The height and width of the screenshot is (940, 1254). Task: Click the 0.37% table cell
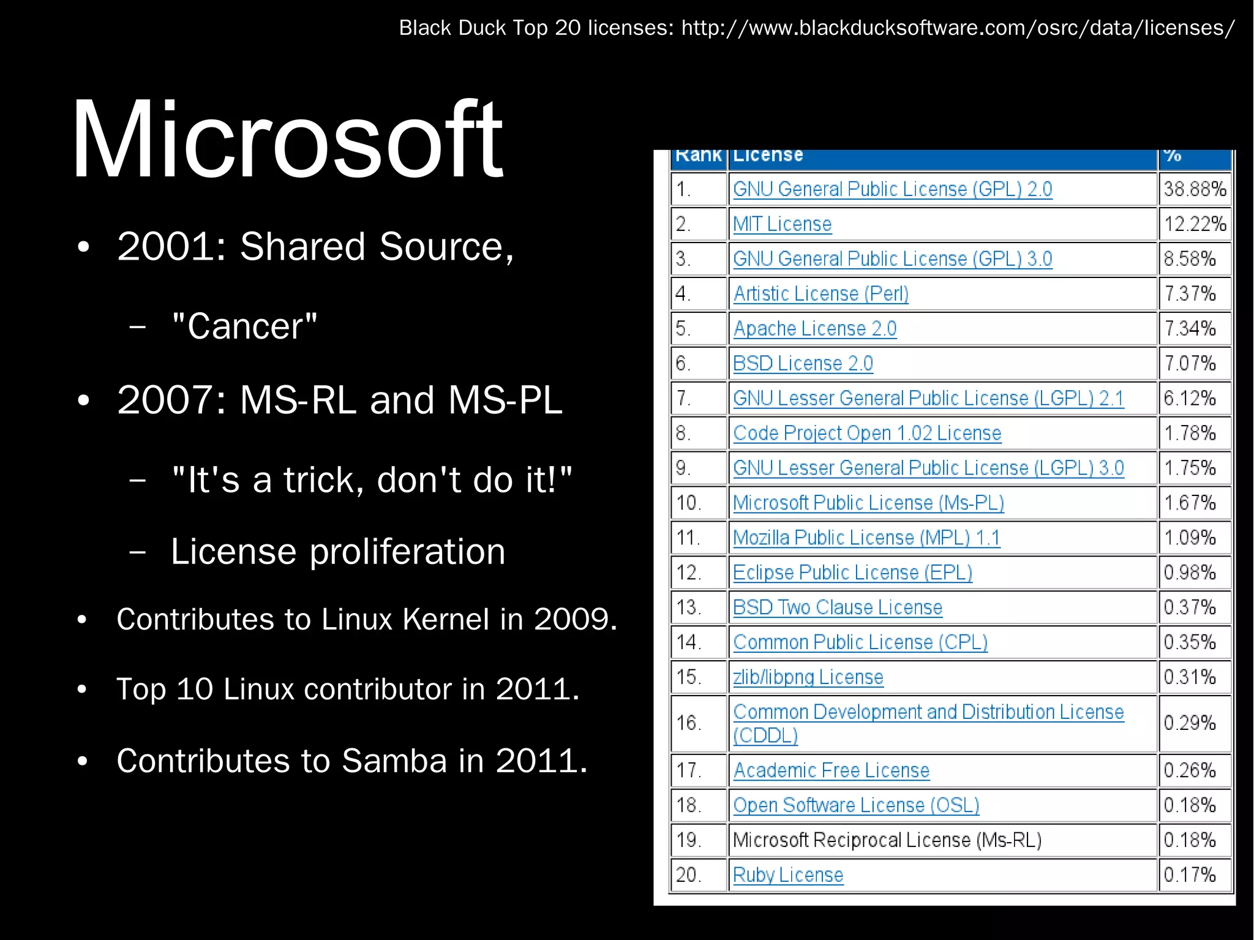[x=1195, y=608]
